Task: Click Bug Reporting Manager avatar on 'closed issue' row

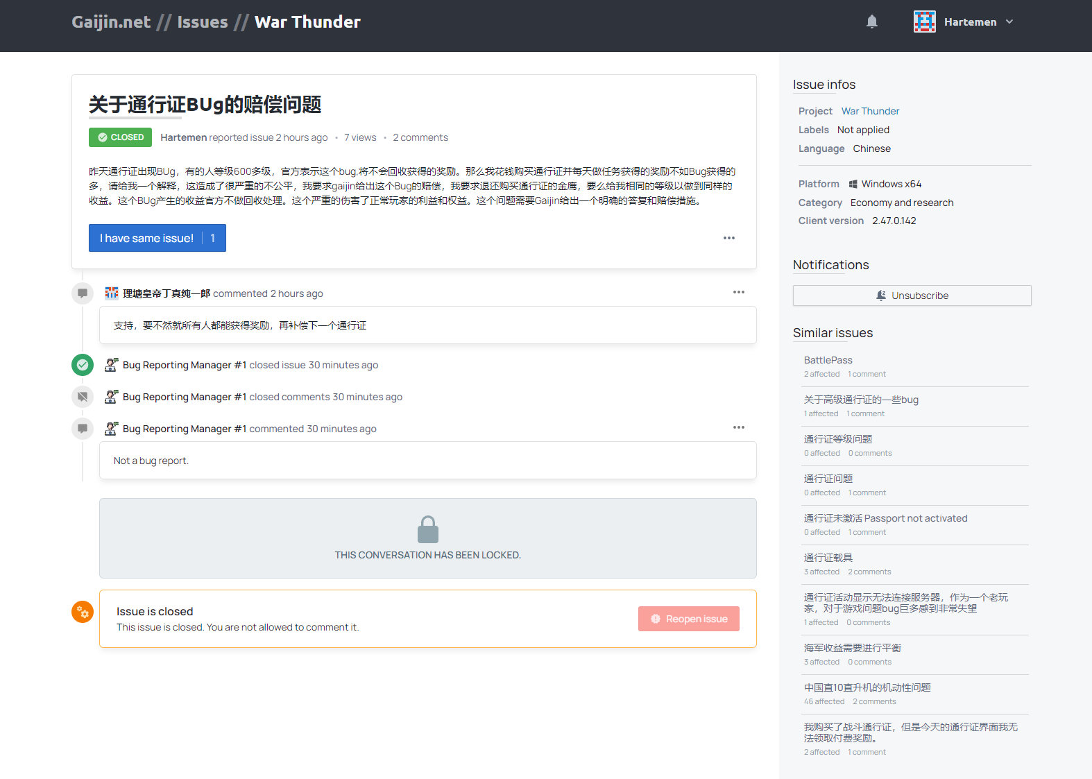Action: (111, 365)
